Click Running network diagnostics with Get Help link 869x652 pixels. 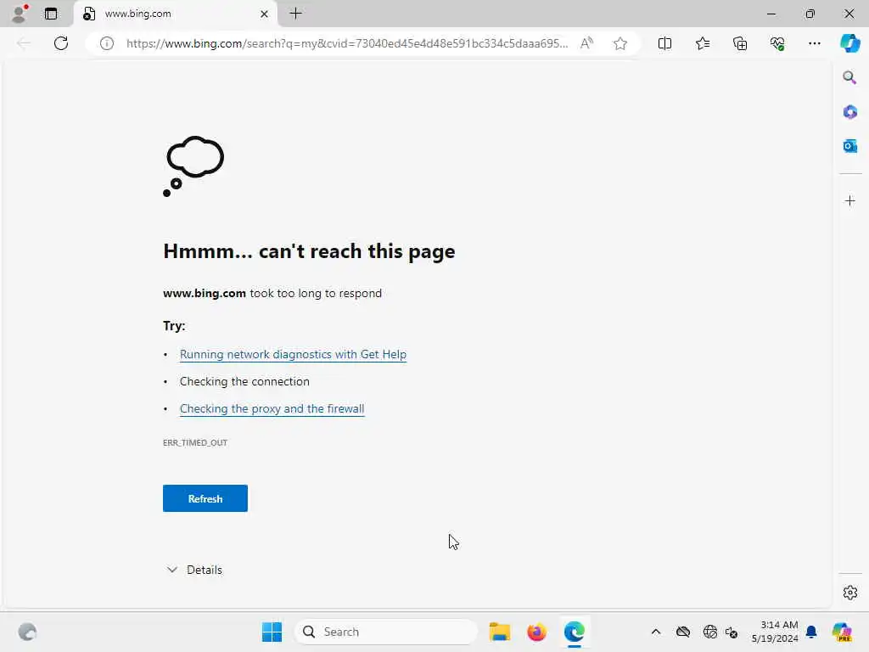(293, 354)
